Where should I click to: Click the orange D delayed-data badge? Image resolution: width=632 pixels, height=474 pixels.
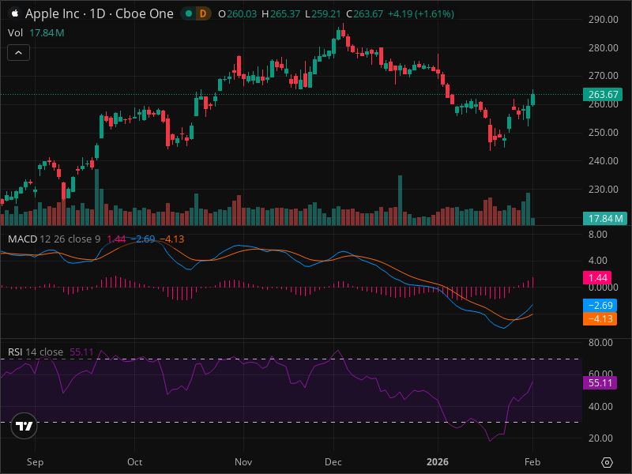(203, 13)
